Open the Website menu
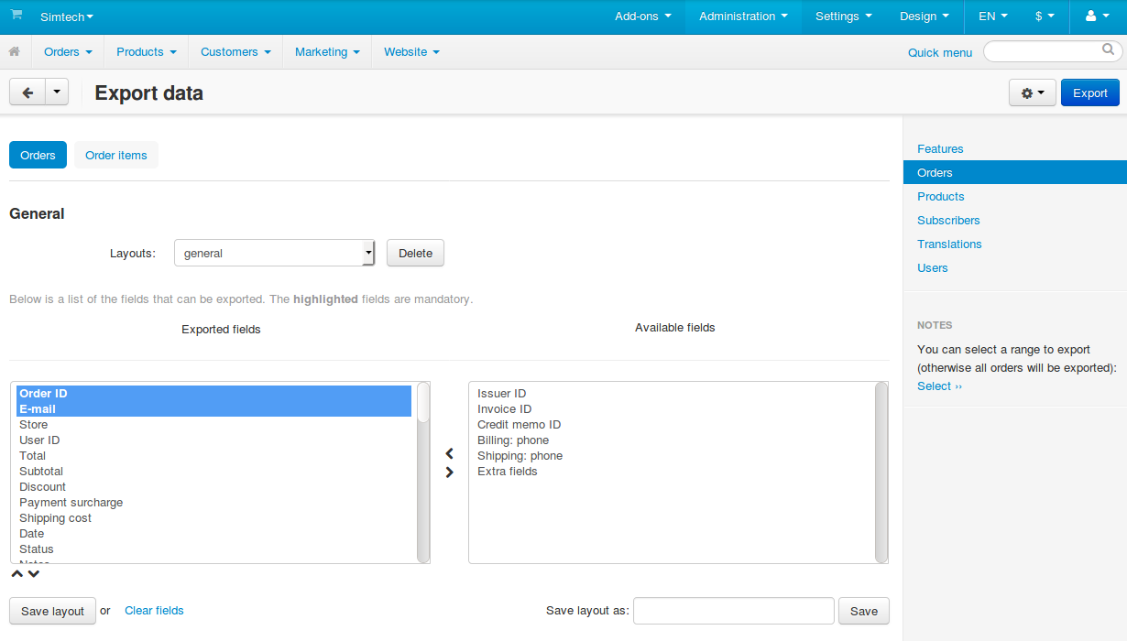The image size is (1127, 641). [411, 52]
